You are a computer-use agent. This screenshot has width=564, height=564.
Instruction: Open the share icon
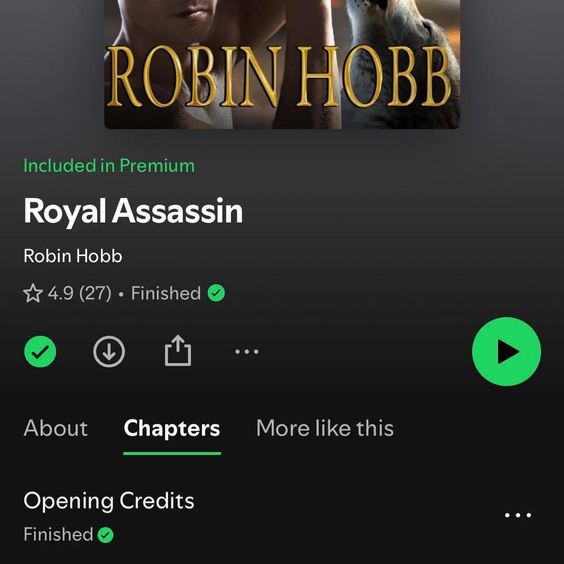click(x=178, y=351)
